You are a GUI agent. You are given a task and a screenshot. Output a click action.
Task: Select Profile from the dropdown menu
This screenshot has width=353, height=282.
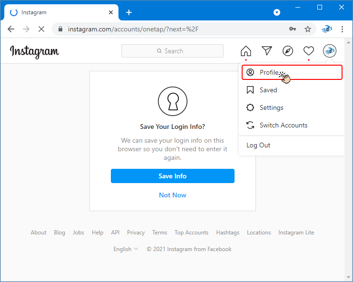(292, 72)
